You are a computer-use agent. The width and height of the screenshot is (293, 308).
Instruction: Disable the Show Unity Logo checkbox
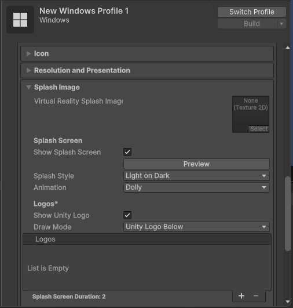pyautogui.click(x=127, y=215)
